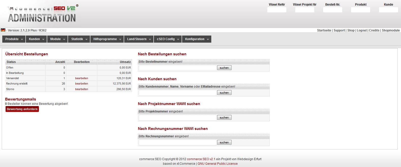The image size is (401, 167).
Task: Focus the Wawi ReNr quick search field
Action: coord(277,10)
